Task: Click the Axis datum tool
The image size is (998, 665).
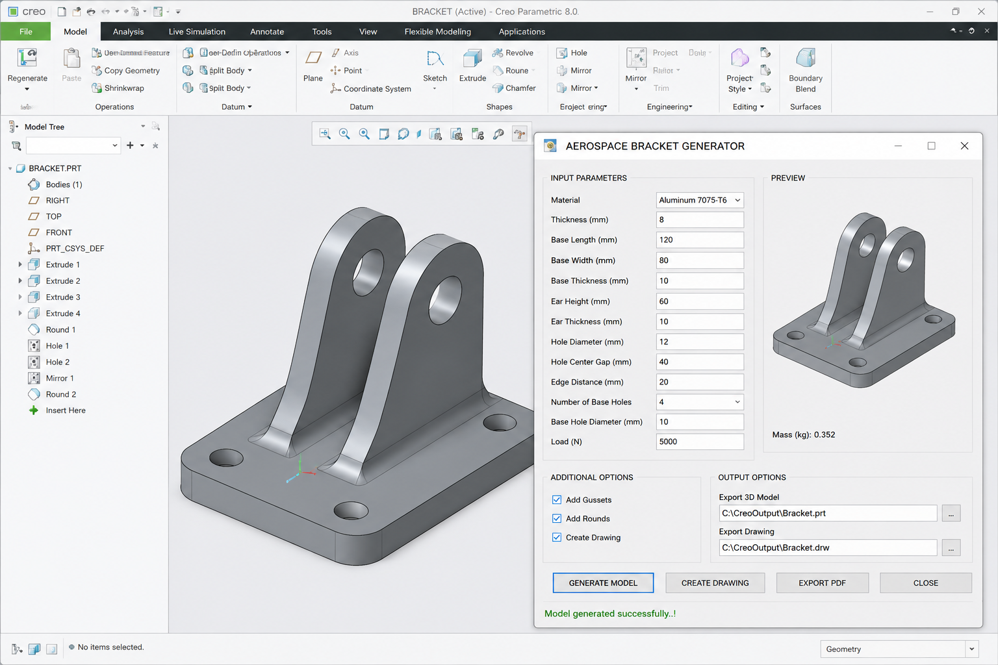Action: pyautogui.click(x=345, y=53)
